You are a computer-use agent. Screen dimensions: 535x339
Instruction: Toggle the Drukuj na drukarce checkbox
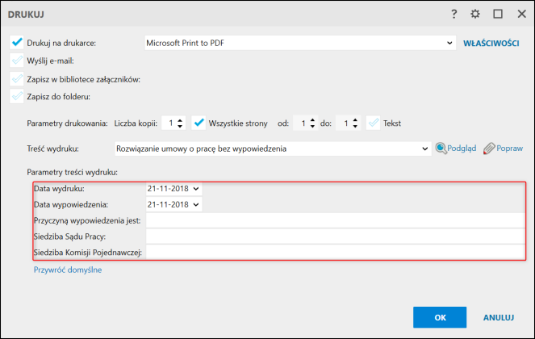[x=17, y=42]
